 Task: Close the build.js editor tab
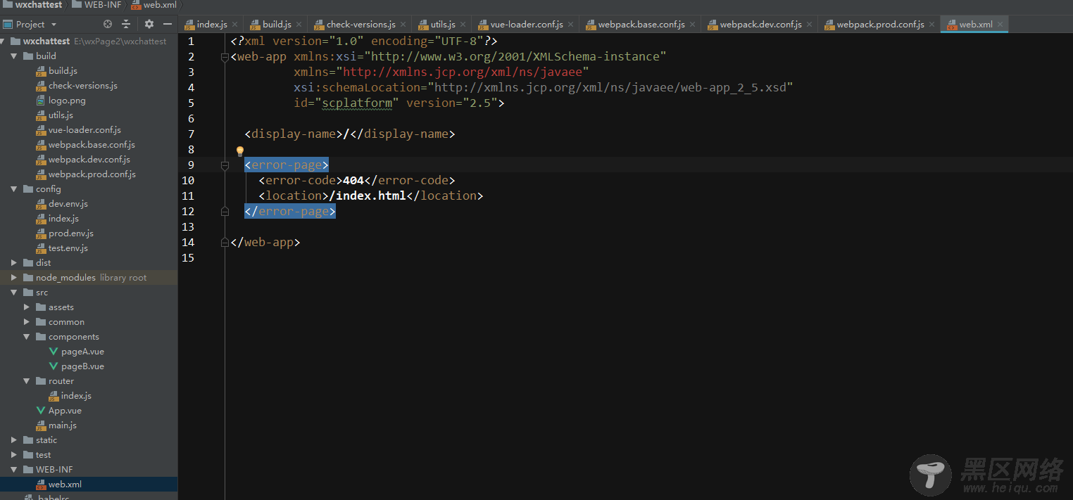tap(299, 25)
